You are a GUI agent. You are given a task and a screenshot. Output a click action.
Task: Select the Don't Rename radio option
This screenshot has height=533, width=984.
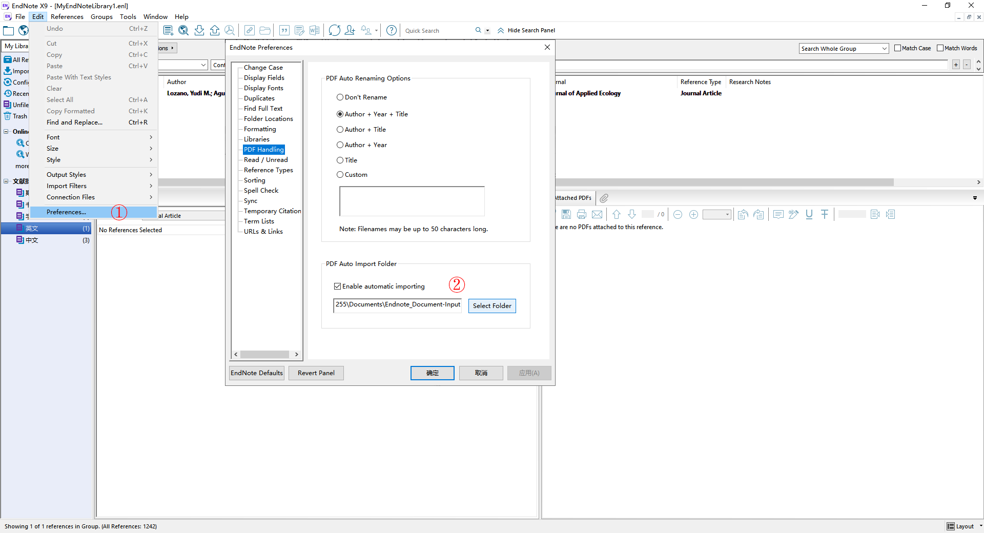click(340, 97)
